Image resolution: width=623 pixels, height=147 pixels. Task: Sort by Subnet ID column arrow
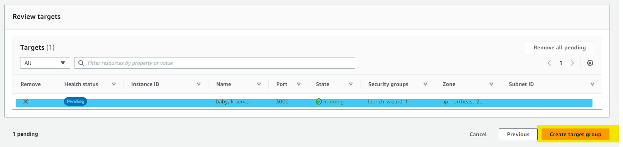pos(593,84)
